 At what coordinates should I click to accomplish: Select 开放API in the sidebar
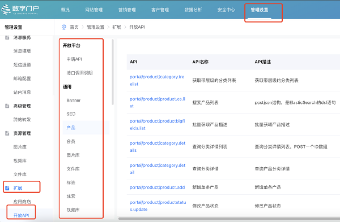[22, 215]
